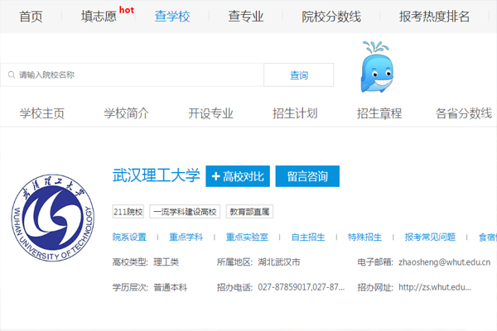Click the zhaosheng@whut.edu.cn email address
The height and width of the screenshot is (331, 497).
(x=444, y=262)
